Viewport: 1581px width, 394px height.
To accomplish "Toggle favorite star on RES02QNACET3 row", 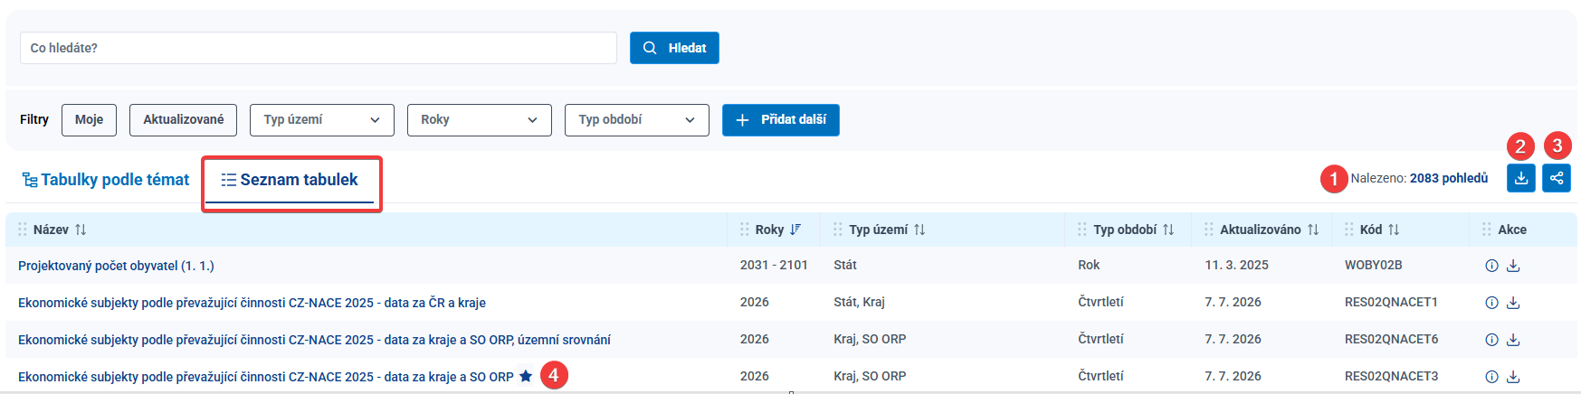I will pyautogui.click(x=526, y=376).
